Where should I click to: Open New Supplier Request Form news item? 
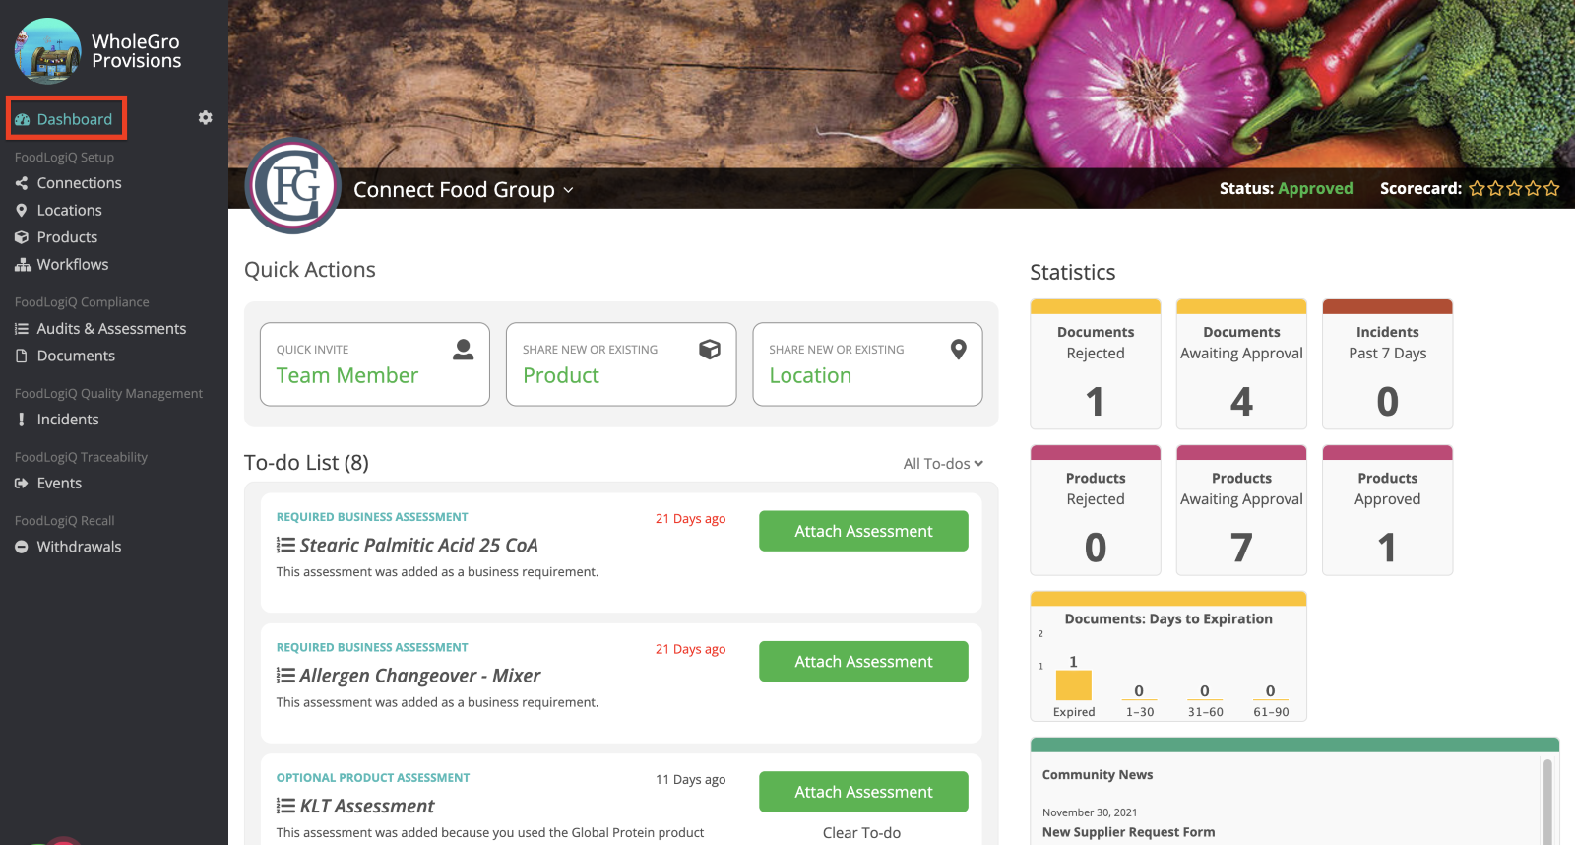point(1128,832)
